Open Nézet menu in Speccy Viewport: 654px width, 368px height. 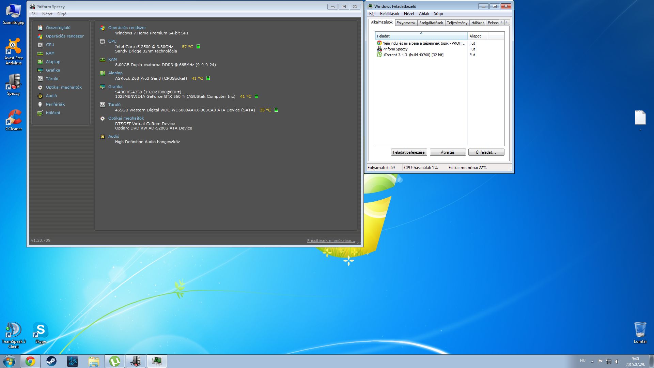tap(47, 14)
